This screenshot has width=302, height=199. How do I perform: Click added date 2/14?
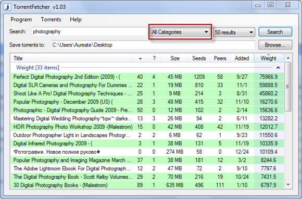click(242, 110)
